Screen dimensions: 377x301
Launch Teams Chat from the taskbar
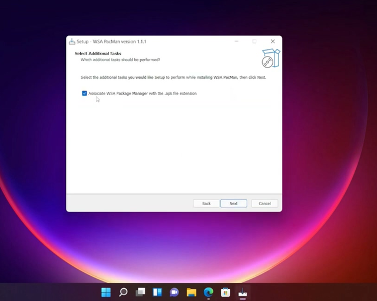pos(174,292)
